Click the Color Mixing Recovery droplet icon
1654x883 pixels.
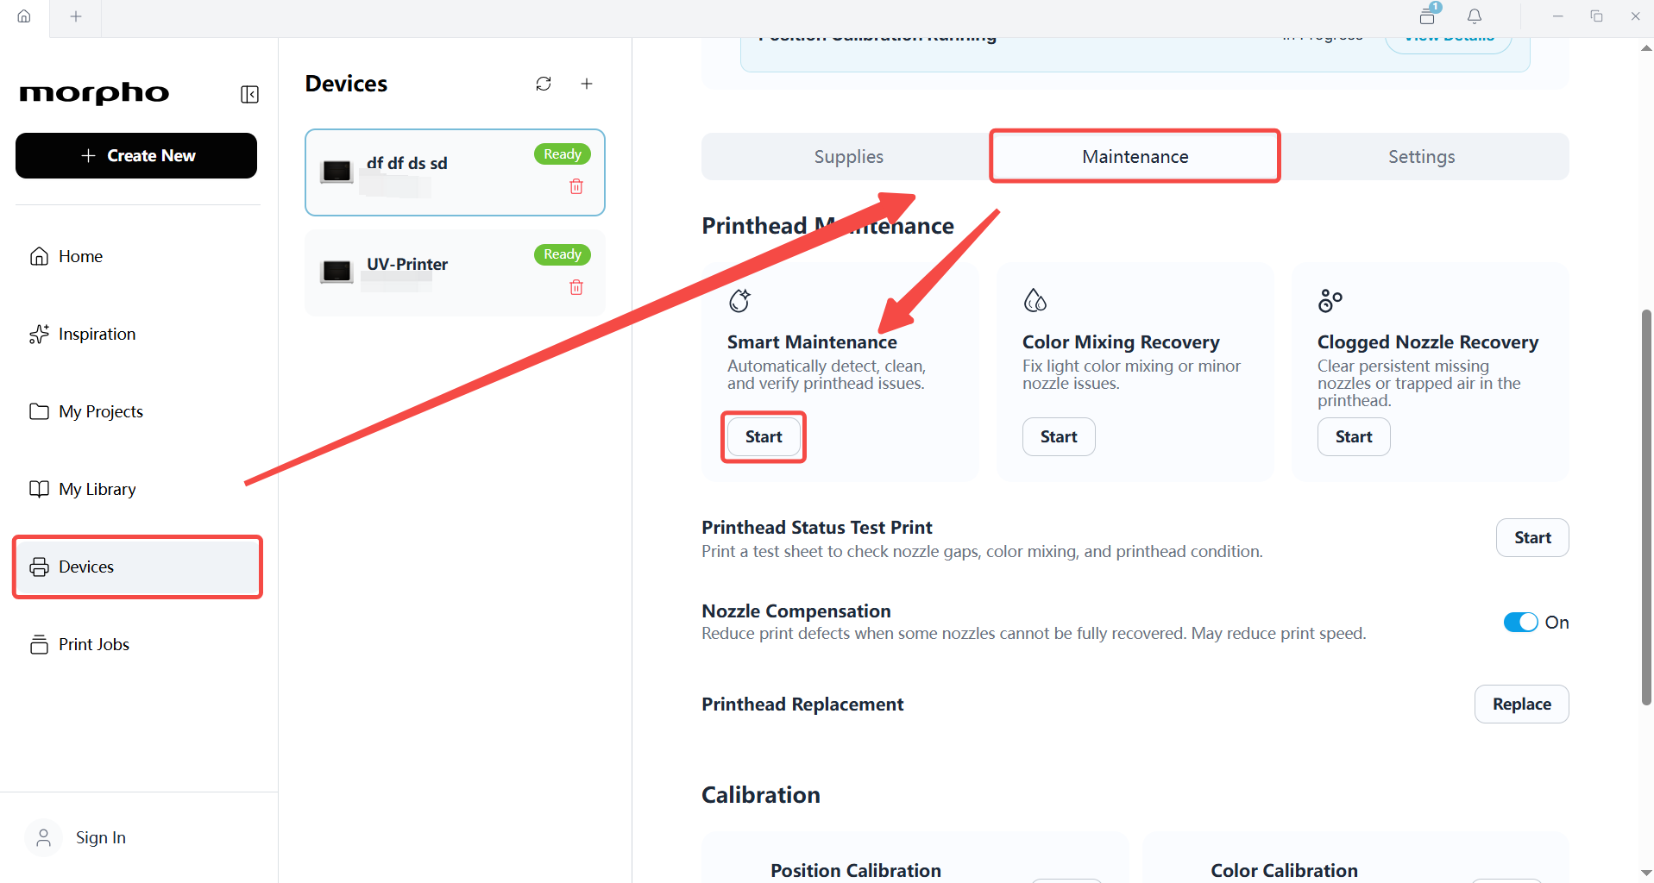pyautogui.click(x=1035, y=300)
